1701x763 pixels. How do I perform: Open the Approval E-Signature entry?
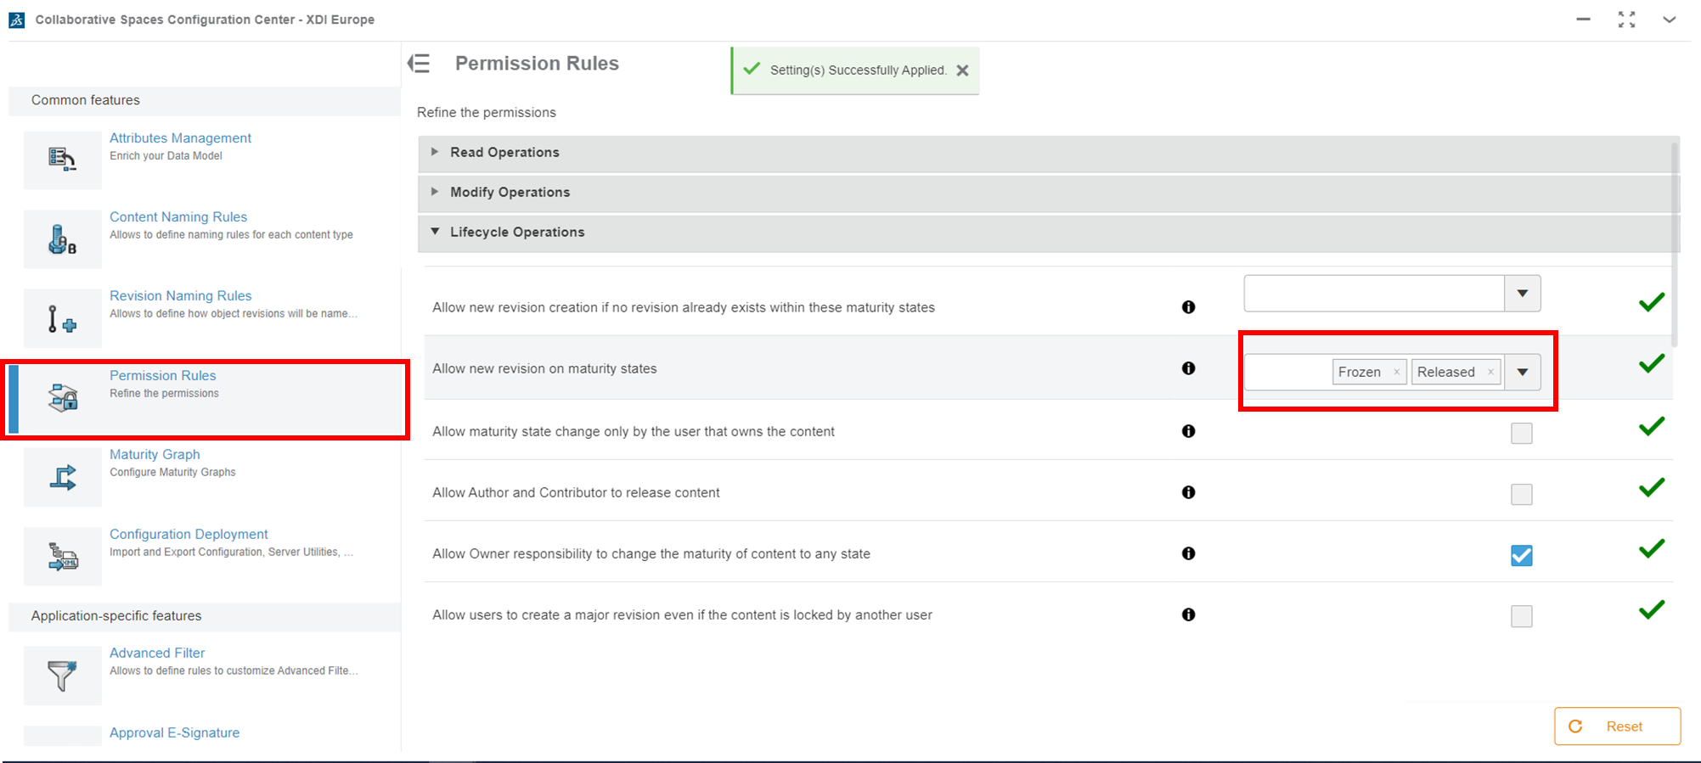pyautogui.click(x=174, y=732)
